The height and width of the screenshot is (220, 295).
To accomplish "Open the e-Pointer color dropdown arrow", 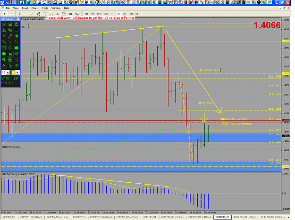I will click(x=17, y=73).
